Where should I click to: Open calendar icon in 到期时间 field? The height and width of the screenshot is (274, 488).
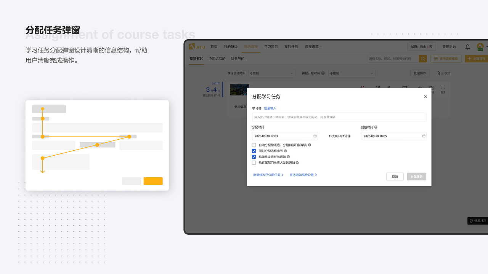[424, 136]
